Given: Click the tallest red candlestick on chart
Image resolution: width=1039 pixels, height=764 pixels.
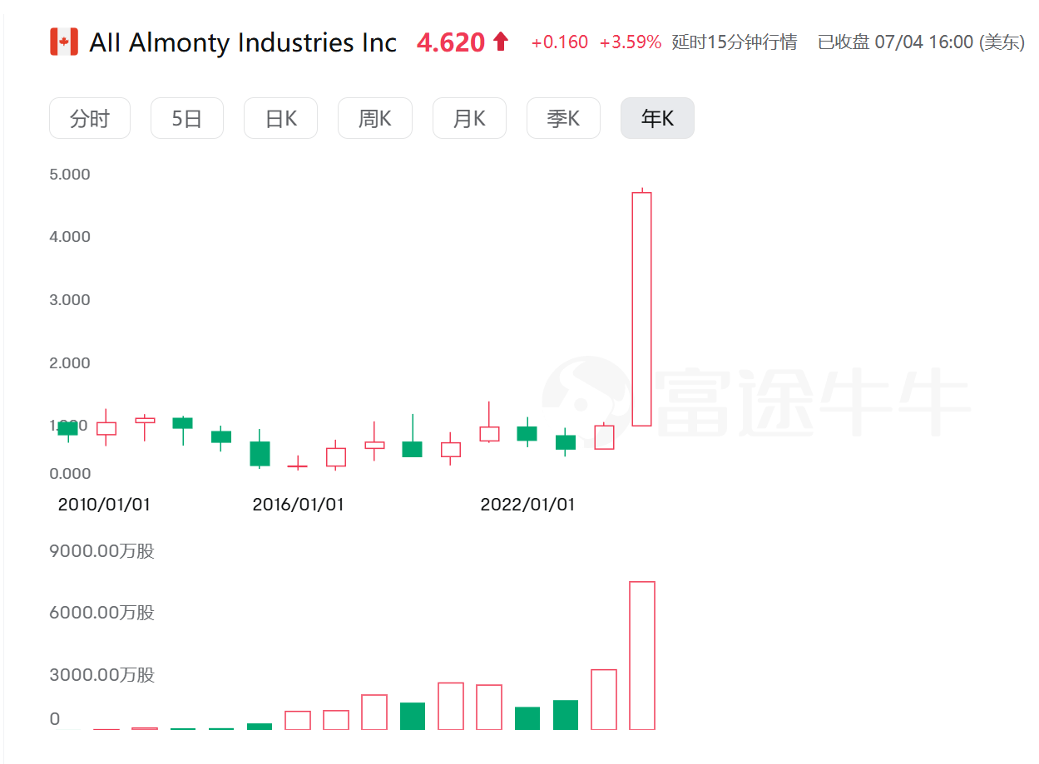Looking at the screenshot, I should pyautogui.click(x=641, y=308).
